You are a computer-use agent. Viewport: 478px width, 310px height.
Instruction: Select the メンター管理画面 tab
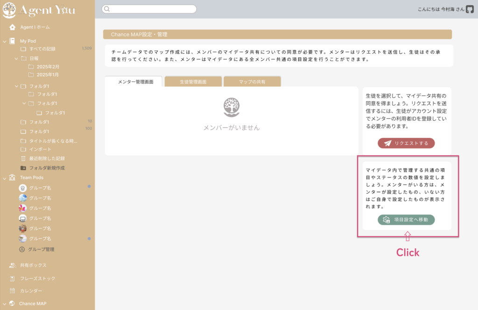tap(135, 82)
